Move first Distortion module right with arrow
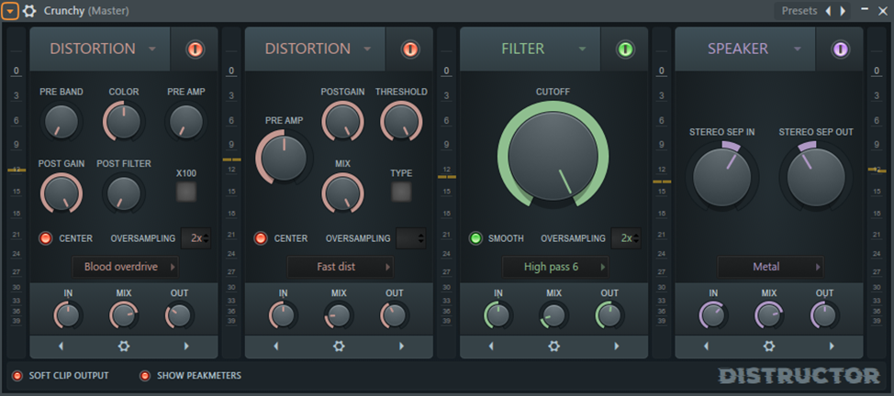 pos(186,346)
